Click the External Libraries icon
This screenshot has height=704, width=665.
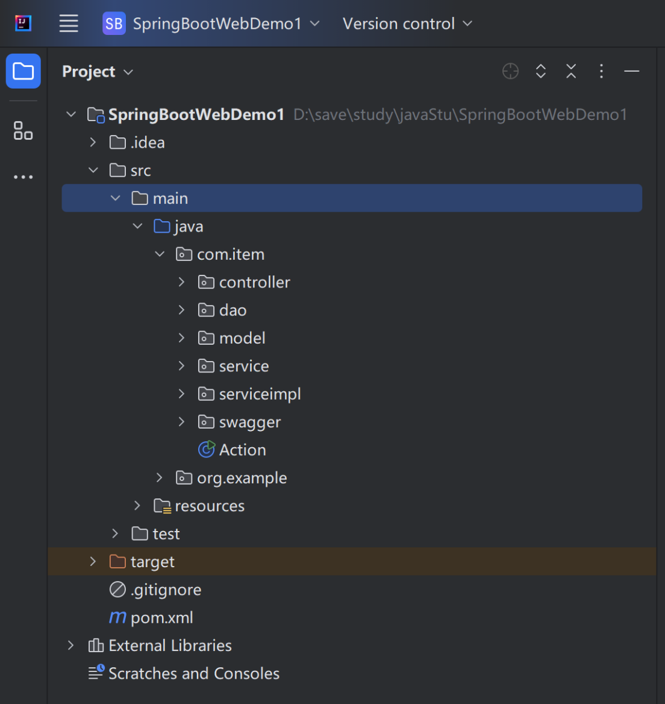point(96,645)
